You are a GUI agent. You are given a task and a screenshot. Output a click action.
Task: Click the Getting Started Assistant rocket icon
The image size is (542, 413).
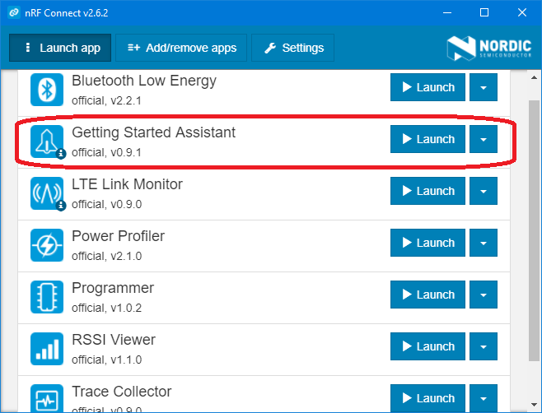(47, 141)
